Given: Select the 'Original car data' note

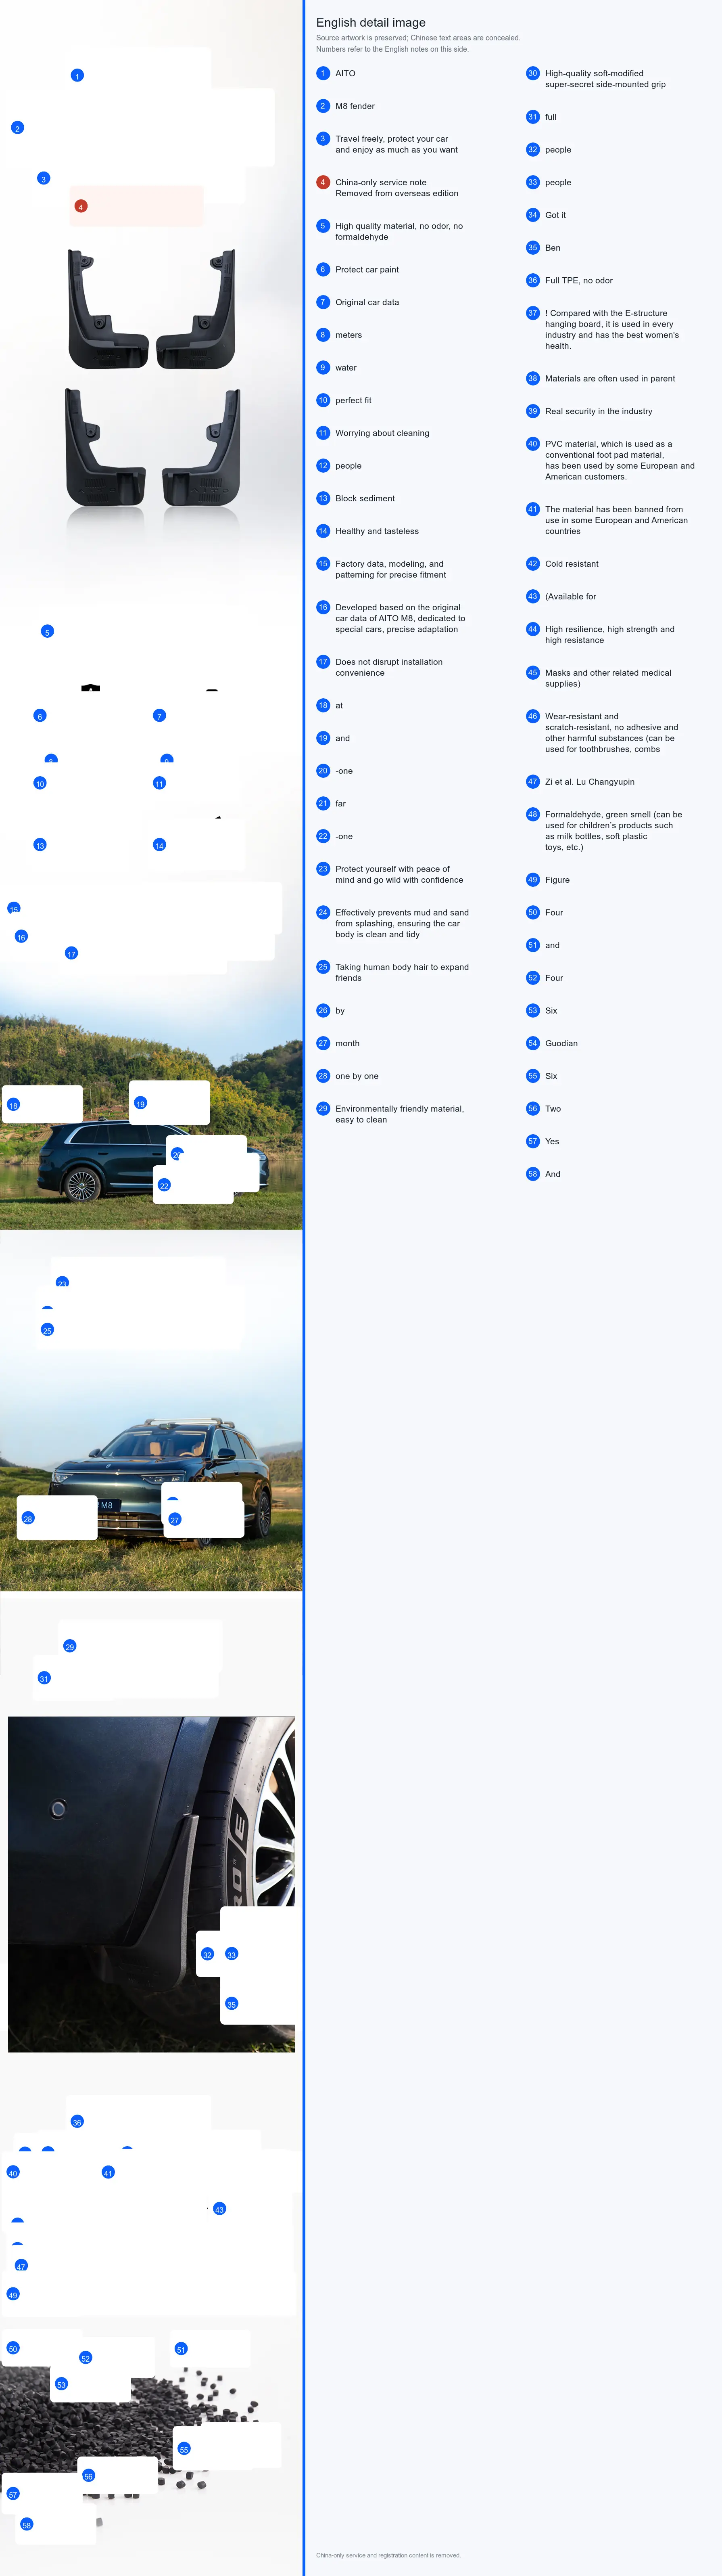Looking at the screenshot, I should [367, 302].
